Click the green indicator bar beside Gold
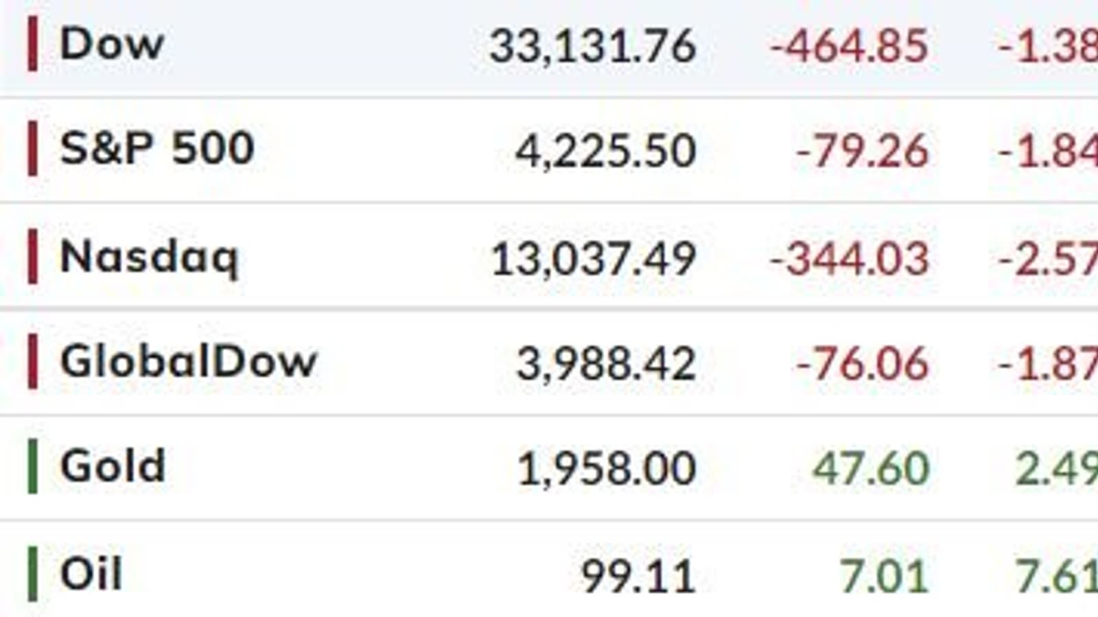The height and width of the screenshot is (617, 1098). coord(32,466)
